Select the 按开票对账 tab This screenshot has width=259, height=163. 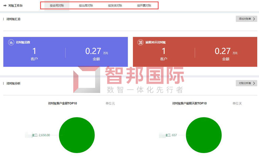pos(144,6)
